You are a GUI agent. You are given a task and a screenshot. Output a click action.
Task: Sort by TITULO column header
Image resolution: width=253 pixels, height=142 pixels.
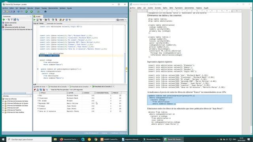(x=53, y=93)
